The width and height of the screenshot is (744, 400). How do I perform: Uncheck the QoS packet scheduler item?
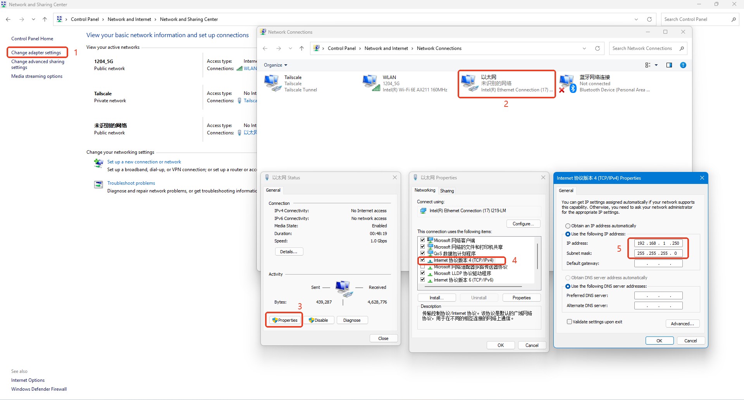coord(423,253)
